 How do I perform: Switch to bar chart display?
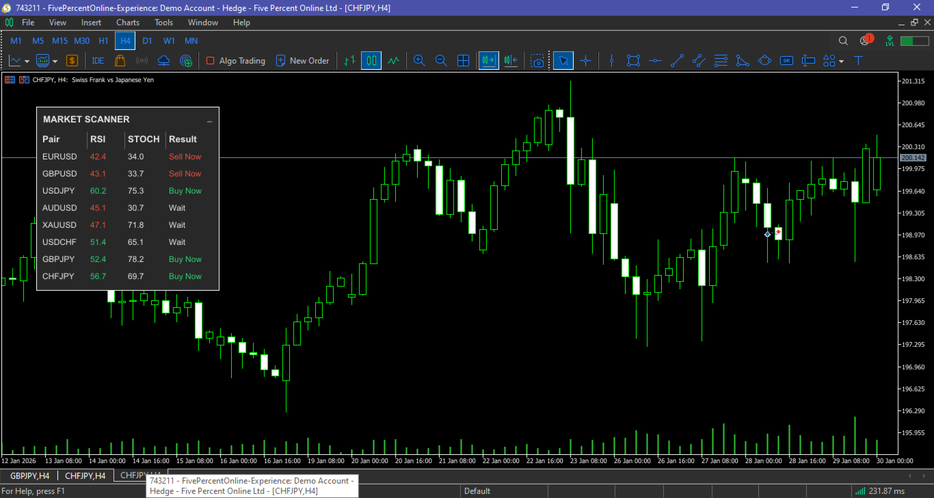[x=349, y=61]
